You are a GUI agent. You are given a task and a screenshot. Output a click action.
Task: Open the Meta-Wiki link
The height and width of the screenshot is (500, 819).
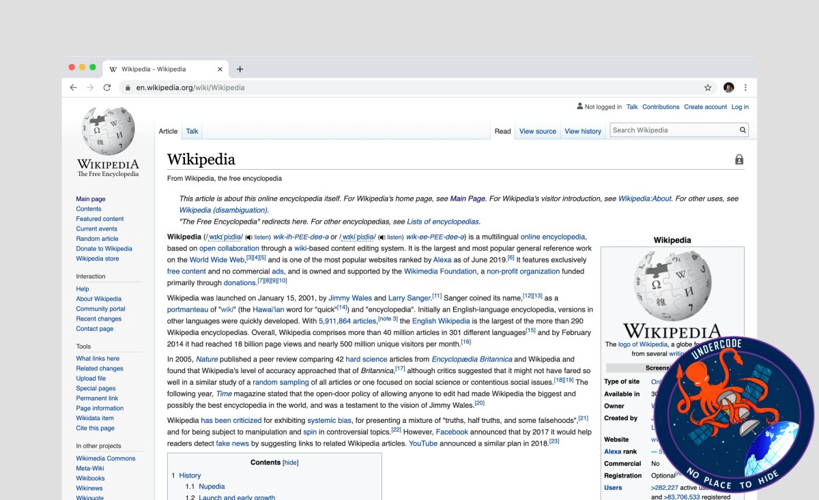[x=90, y=468]
